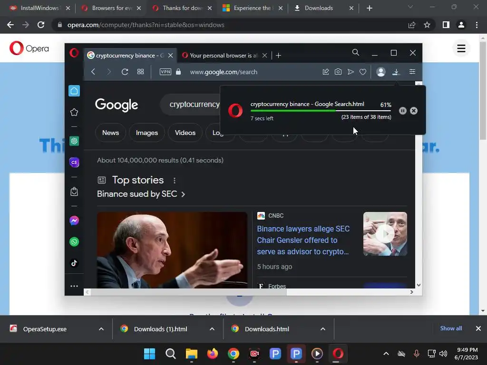Open the Windows Start menu
The width and height of the screenshot is (487, 365).
point(149,354)
